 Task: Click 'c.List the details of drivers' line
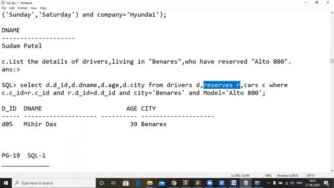146,62
